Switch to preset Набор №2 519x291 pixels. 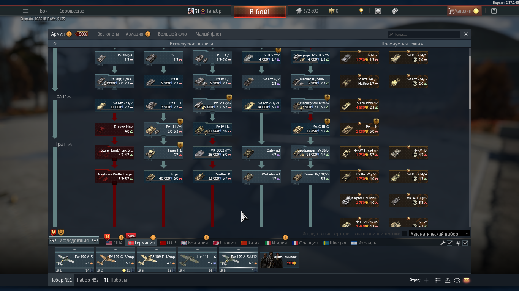click(87, 280)
